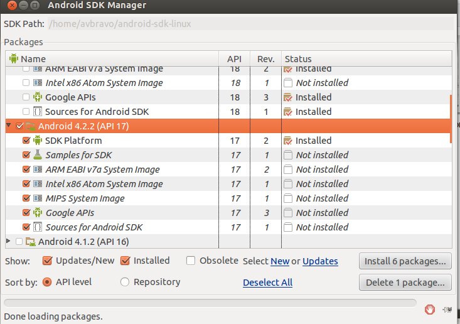Click the Name column header
Screen dimensions: 460x324
coord(112,58)
